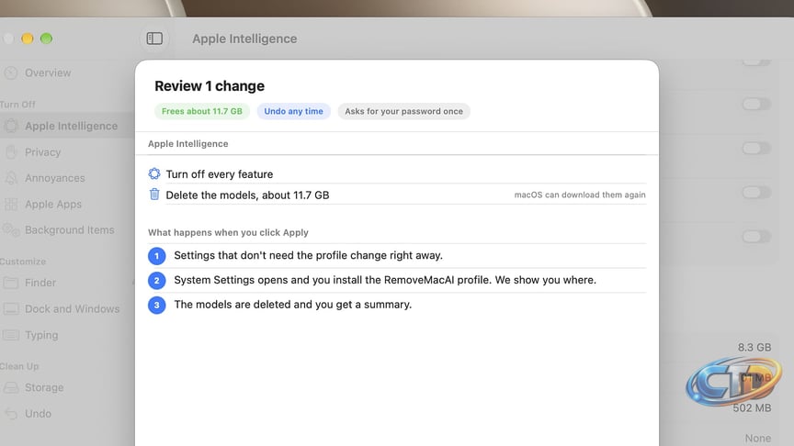Open the Undo sidebar item

[x=28, y=414]
